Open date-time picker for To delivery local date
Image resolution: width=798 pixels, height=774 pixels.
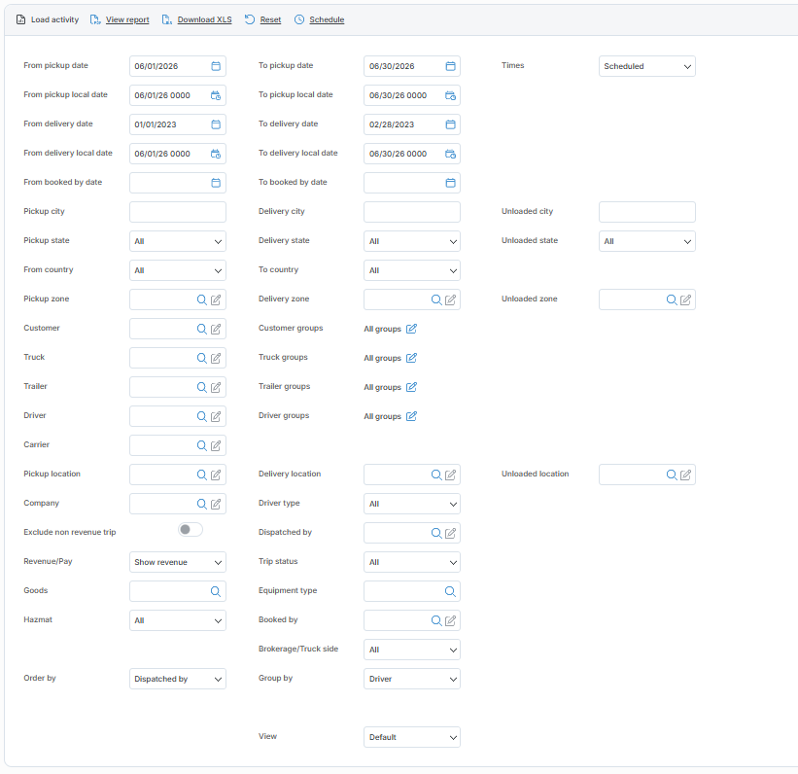(450, 154)
